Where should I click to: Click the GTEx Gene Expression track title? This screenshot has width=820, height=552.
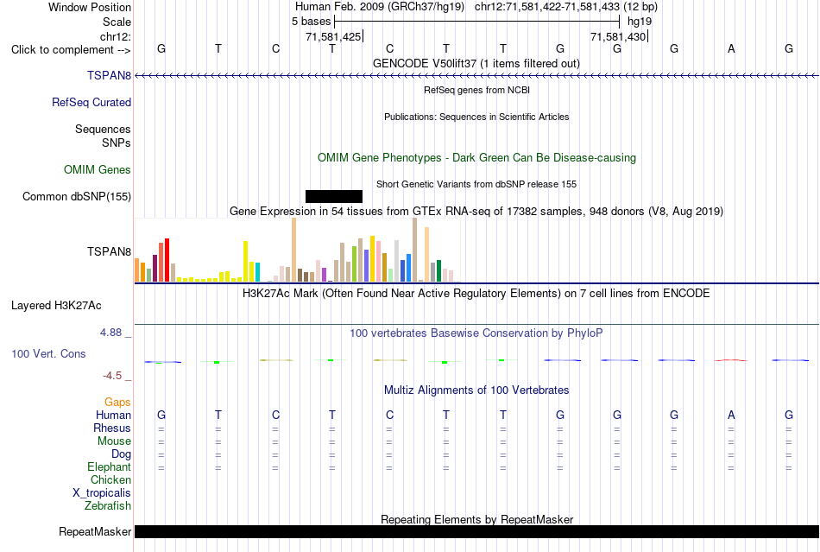[476, 211]
